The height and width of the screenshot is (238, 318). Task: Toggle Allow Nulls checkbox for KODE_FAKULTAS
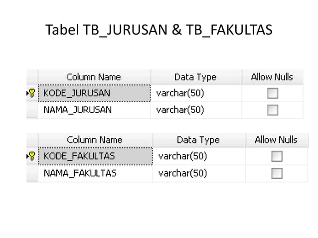click(x=277, y=156)
